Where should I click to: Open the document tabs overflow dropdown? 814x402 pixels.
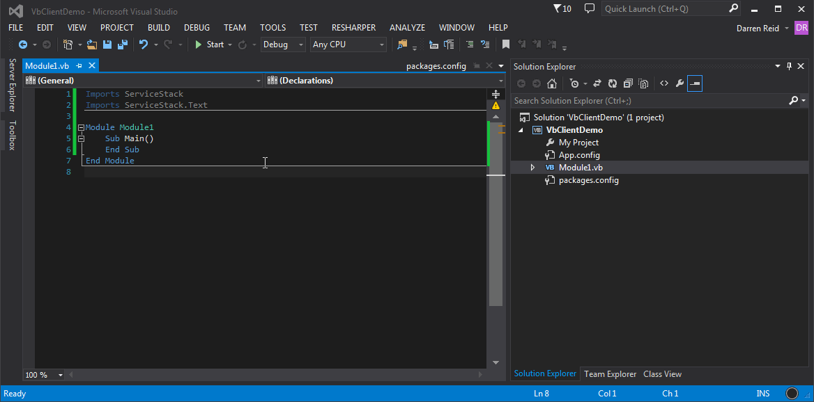[x=501, y=66]
